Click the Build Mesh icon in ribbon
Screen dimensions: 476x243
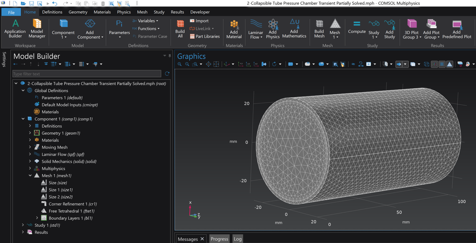pos(319,24)
